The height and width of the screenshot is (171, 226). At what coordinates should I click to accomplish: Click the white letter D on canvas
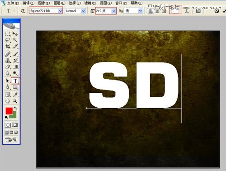point(157,85)
